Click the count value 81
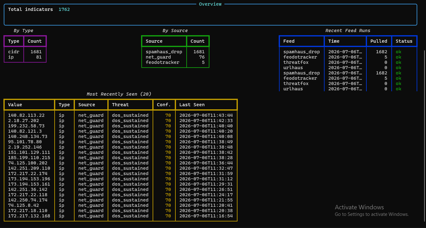426x228 pixels. 39,57
